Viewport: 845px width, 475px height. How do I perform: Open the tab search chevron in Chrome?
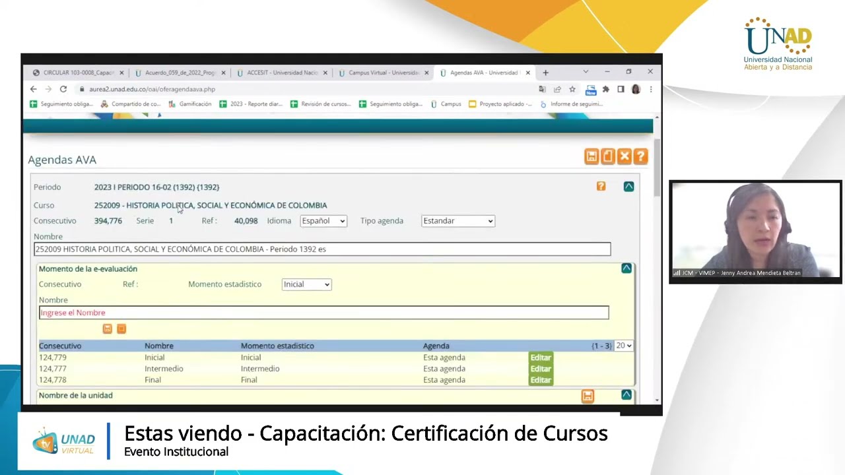[x=586, y=71]
